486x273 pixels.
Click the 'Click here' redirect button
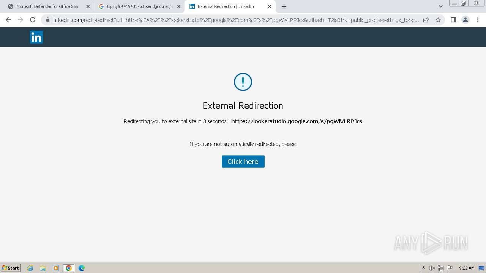coord(243,162)
